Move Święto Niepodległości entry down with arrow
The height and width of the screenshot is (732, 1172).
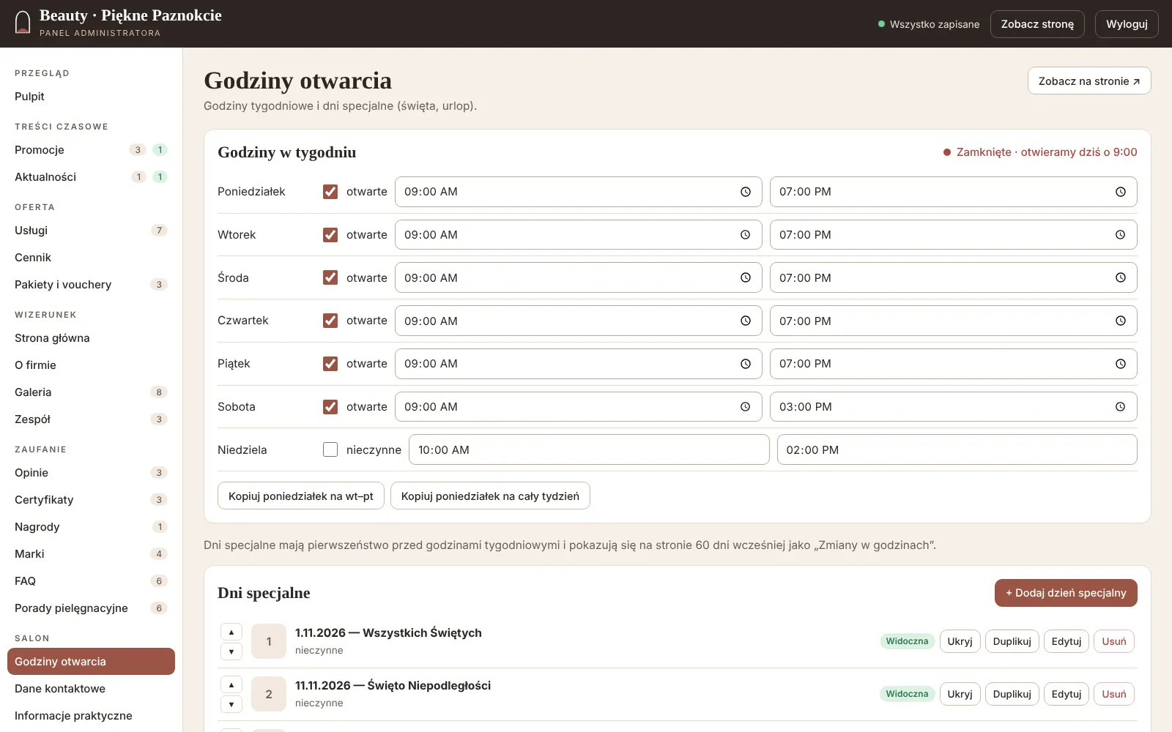pyautogui.click(x=231, y=704)
